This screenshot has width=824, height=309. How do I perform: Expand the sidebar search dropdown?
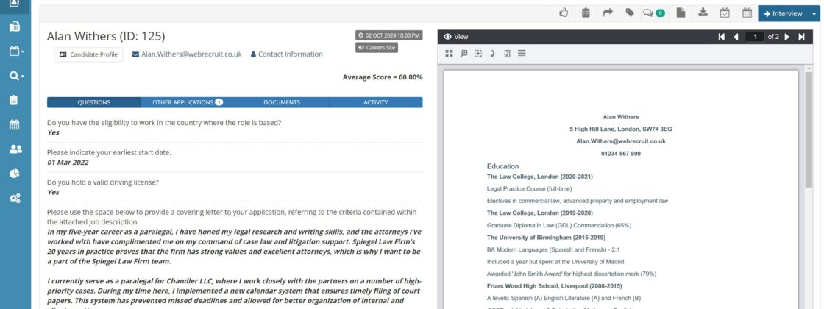(16, 76)
